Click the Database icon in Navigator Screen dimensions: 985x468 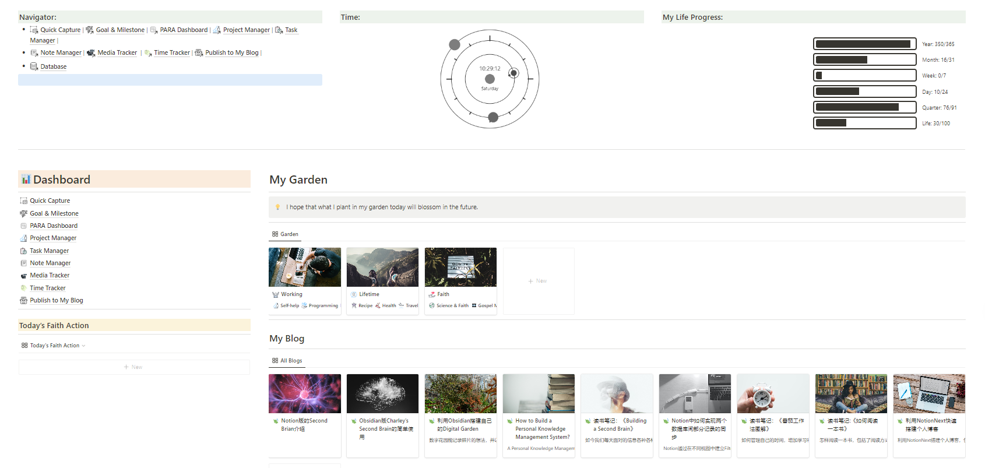[x=34, y=66]
